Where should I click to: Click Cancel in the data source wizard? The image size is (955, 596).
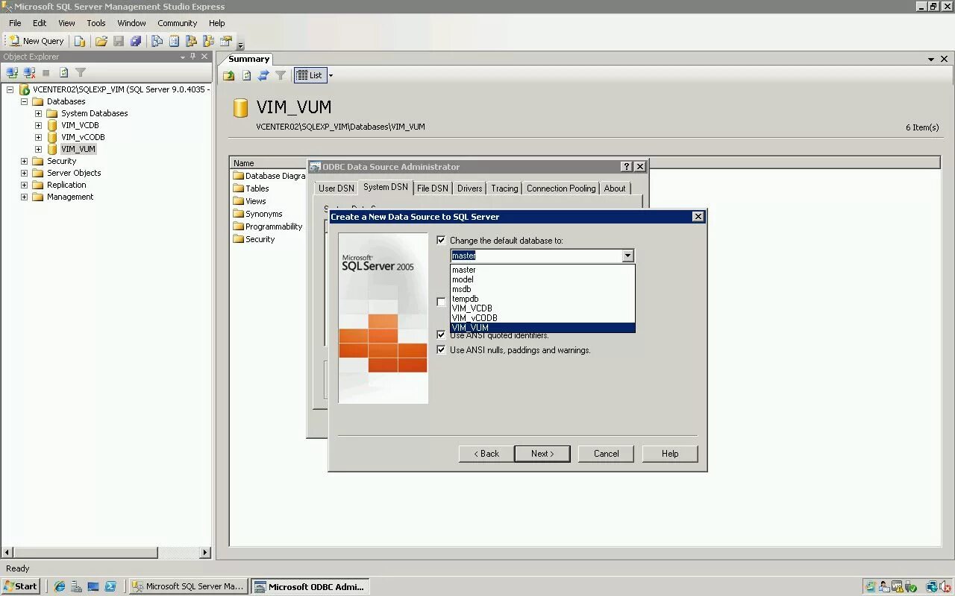tap(606, 454)
